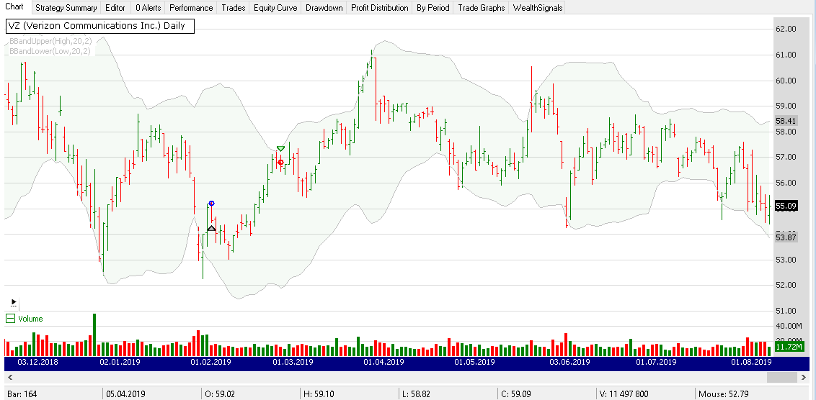This screenshot has height=400, width=816.
Task: Click the black up-triangle entry marker
Action: pos(211,228)
